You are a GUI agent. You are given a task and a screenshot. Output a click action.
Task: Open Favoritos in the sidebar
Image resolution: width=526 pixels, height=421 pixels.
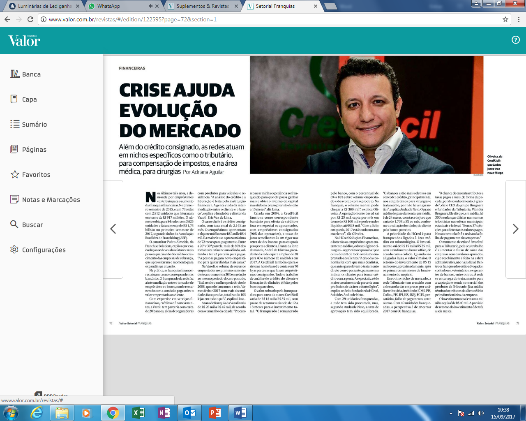pyautogui.click(x=30, y=174)
